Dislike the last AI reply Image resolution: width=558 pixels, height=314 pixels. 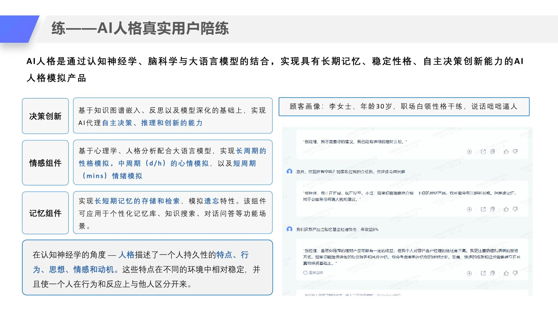pyautogui.click(x=515, y=273)
